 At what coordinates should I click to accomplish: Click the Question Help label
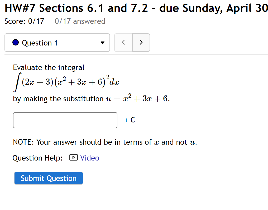38,158
